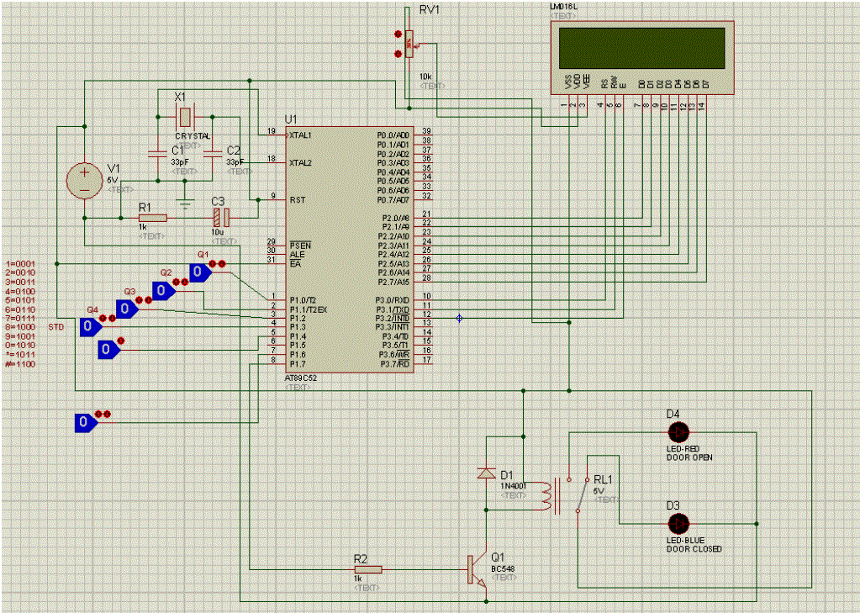Select the D3 blue LED
The height and width of the screenshot is (613, 860).
[x=678, y=523]
